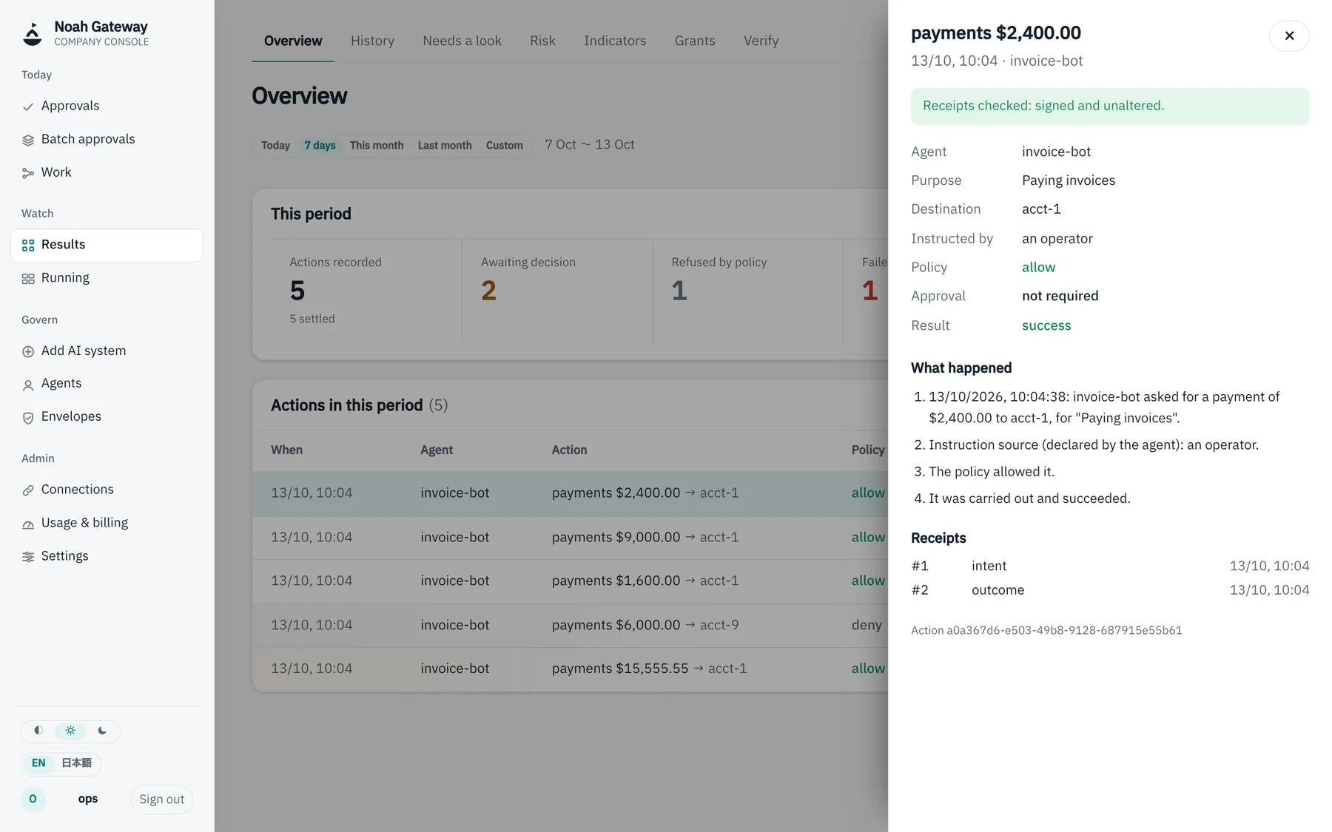Select the payments $9,000.00 row
Image resolution: width=1332 pixels, height=832 pixels.
coord(570,538)
